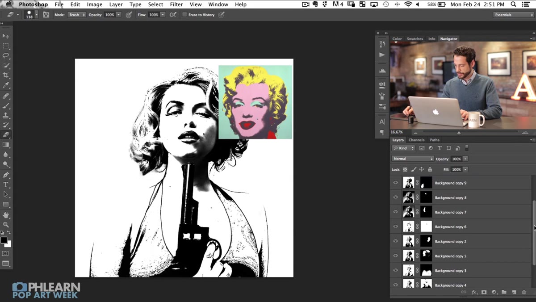Switch to the Channels tab
Image resolution: width=536 pixels, height=302 pixels.
tap(416, 140)
